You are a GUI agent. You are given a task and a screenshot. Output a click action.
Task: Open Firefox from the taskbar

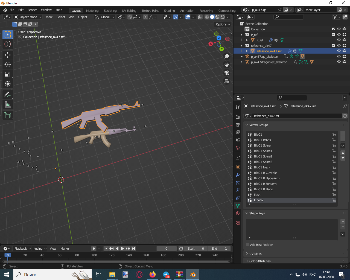click(152, 275)
